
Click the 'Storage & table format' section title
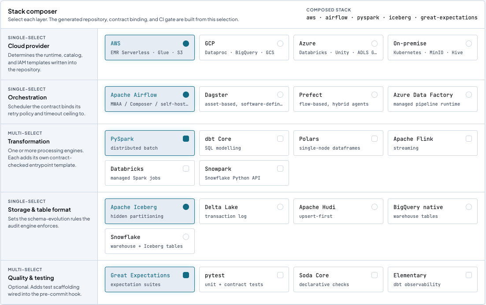click(39, 209)
